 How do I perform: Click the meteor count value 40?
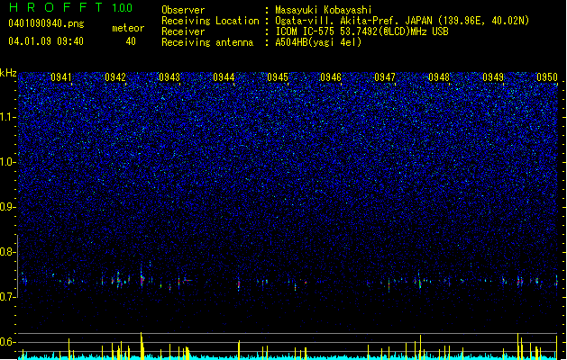131,41
